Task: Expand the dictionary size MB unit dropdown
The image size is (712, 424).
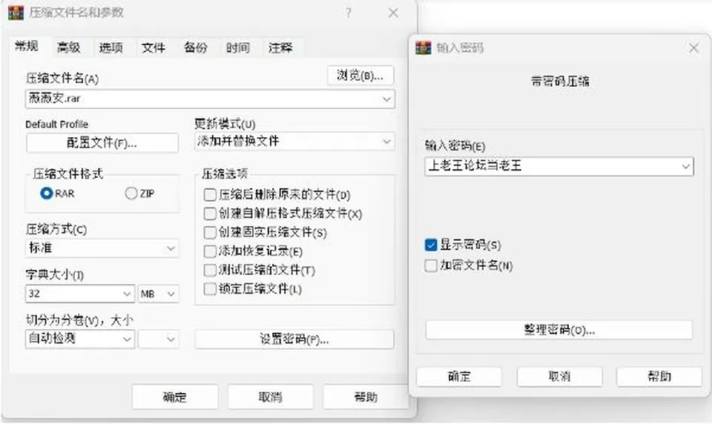Action: [158, 294]
